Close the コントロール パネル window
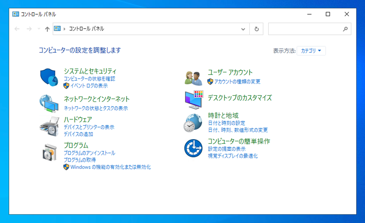Image resolution: width=365 pixels, height=223 pixels. tap(346, 14)
